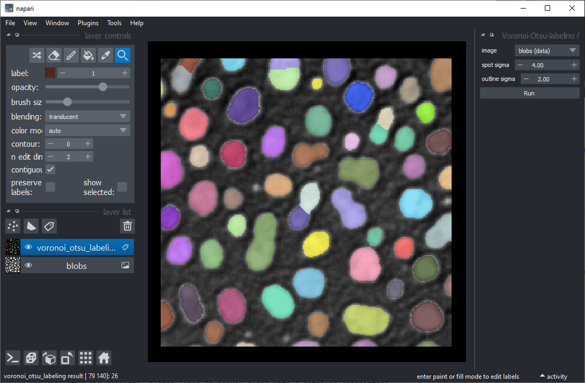Add a new points layer

coord(13,226)
